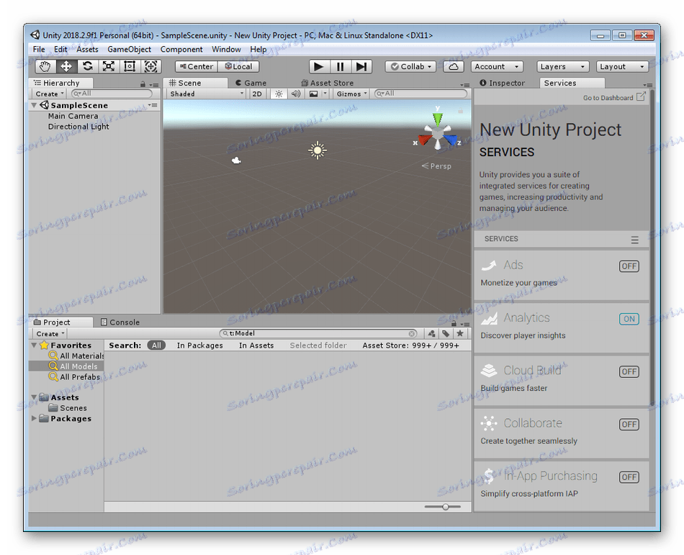Collapse the Favorites tree arrow

tap(34, 345)
